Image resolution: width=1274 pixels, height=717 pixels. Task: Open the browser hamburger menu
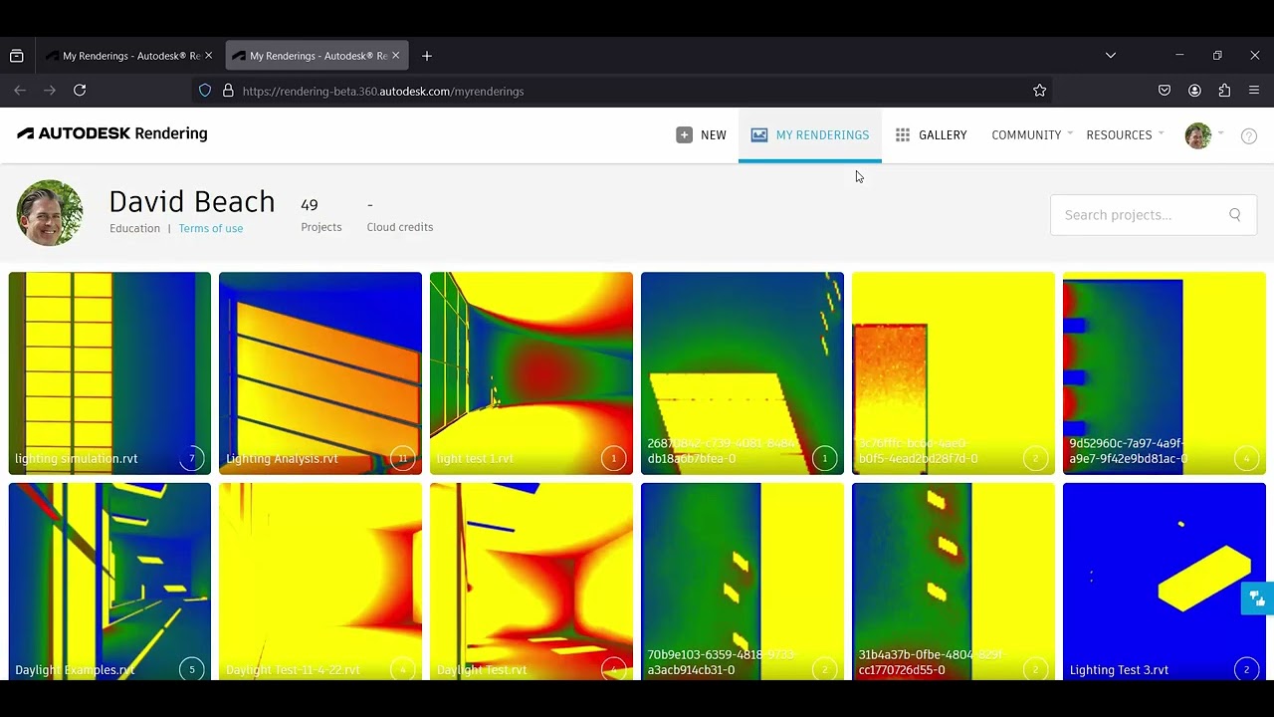point(1254,91)
